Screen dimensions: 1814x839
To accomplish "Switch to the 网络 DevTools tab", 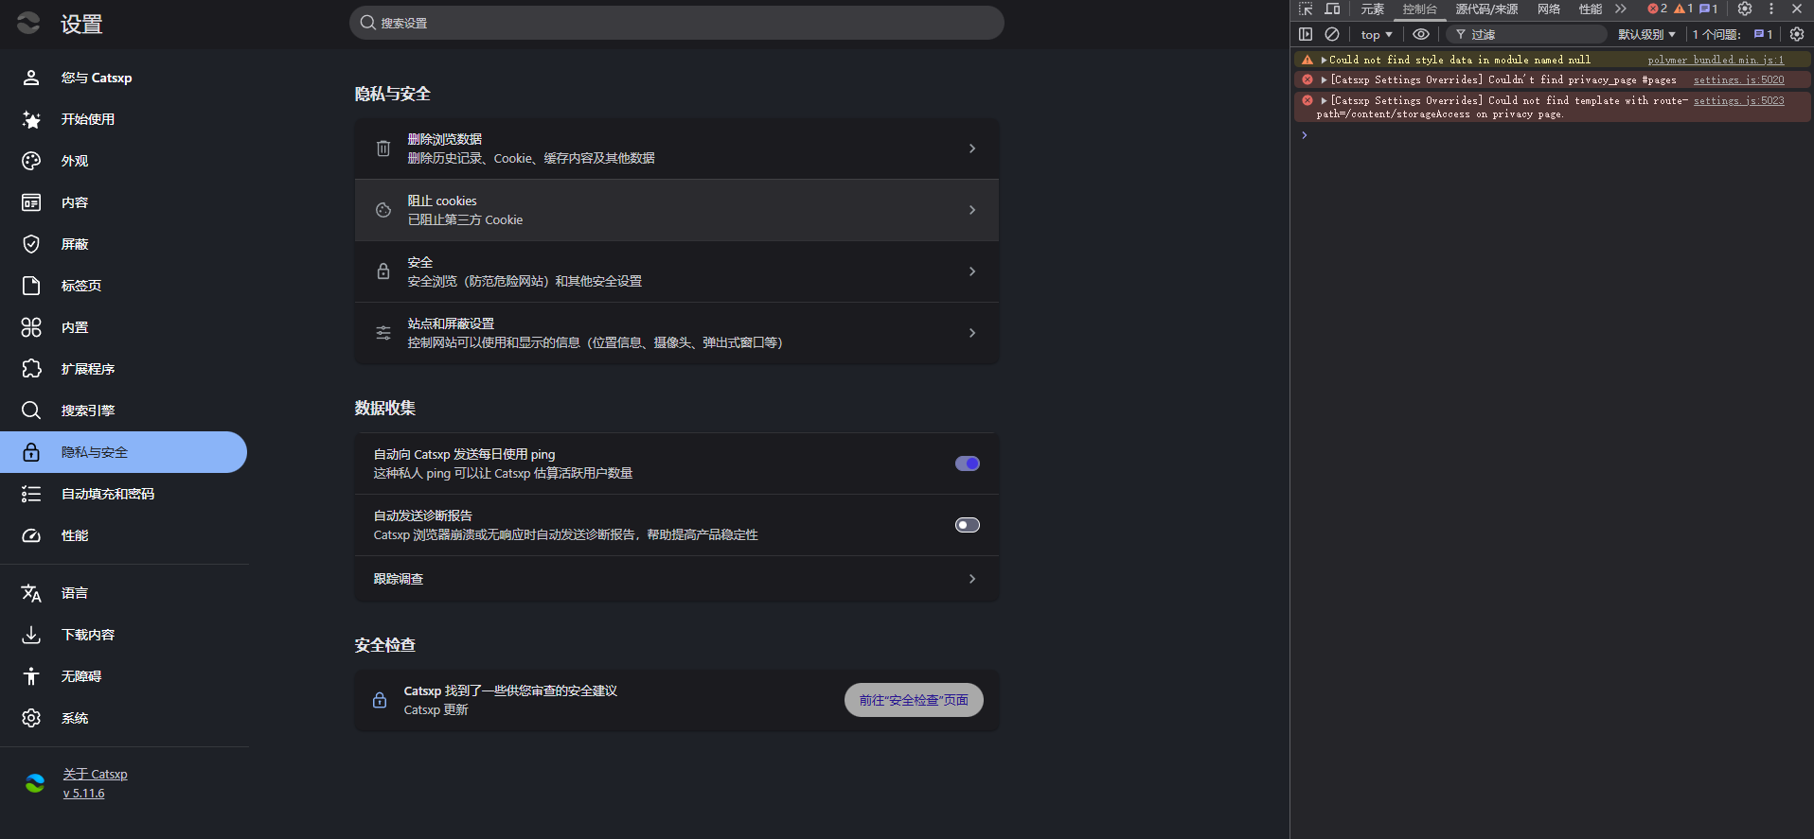I will point(1549,9).
